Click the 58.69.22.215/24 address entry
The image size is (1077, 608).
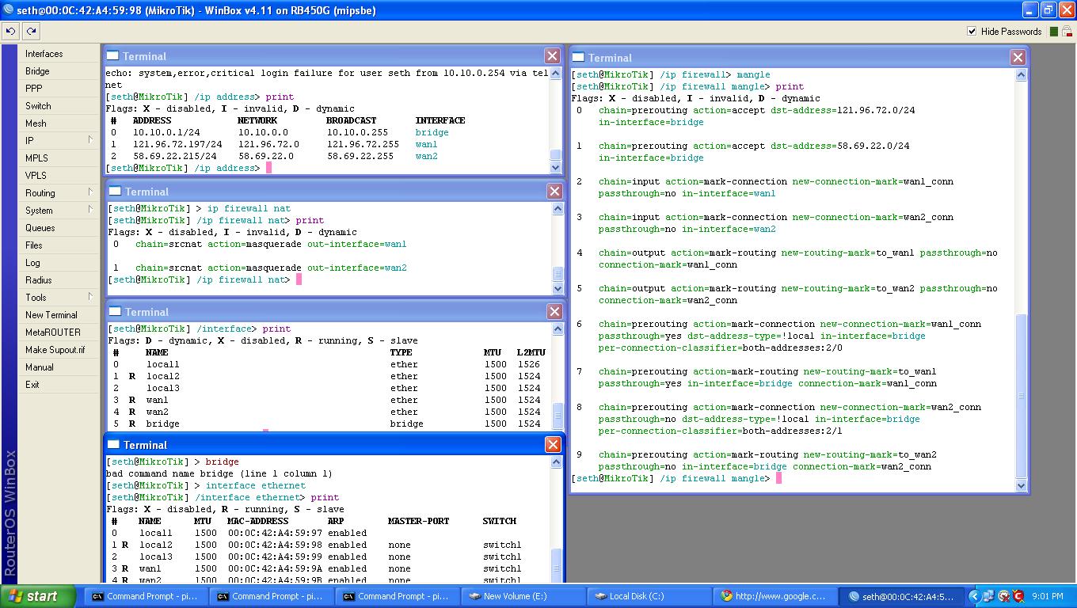click(x=174, y=156)
